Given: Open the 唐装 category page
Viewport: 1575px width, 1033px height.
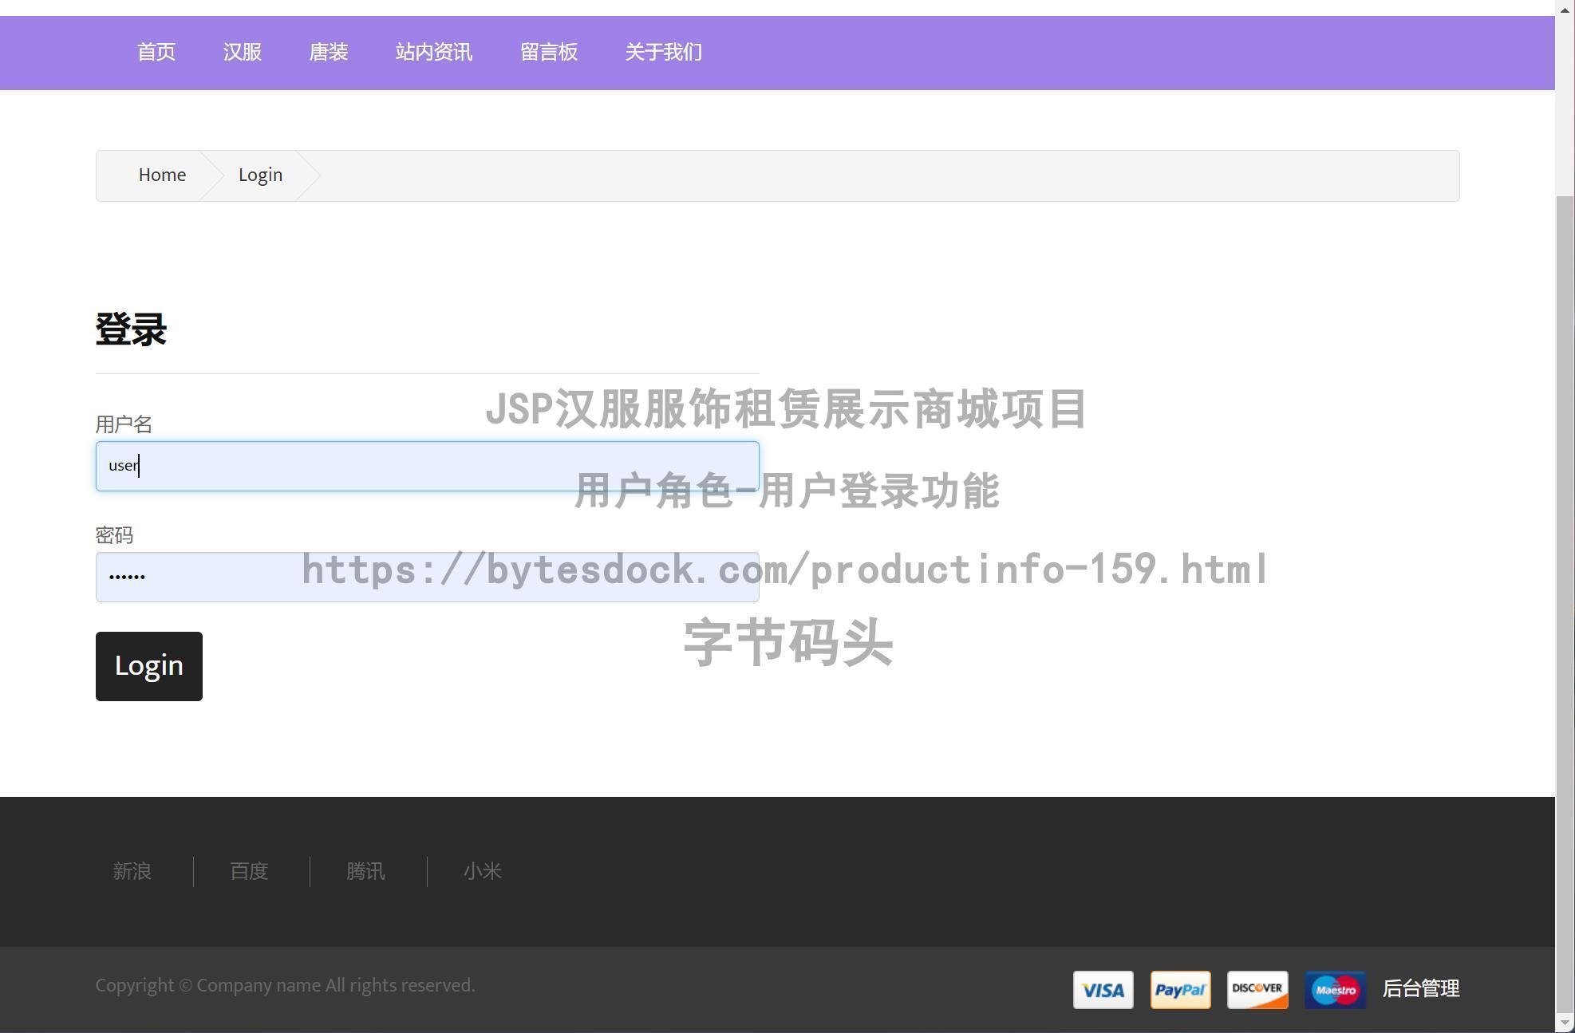Looking at the screenshot, I should pyautogui.click(x=328, y=52).
